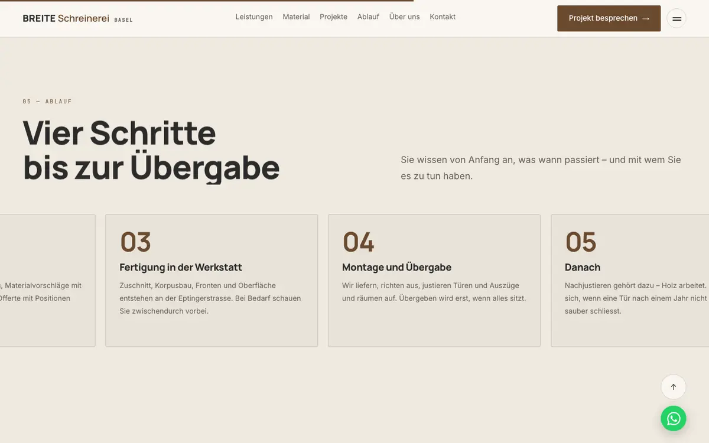Click the large 04 step number
The height and width of the screenshot is (443, 709).
point(358,242)
